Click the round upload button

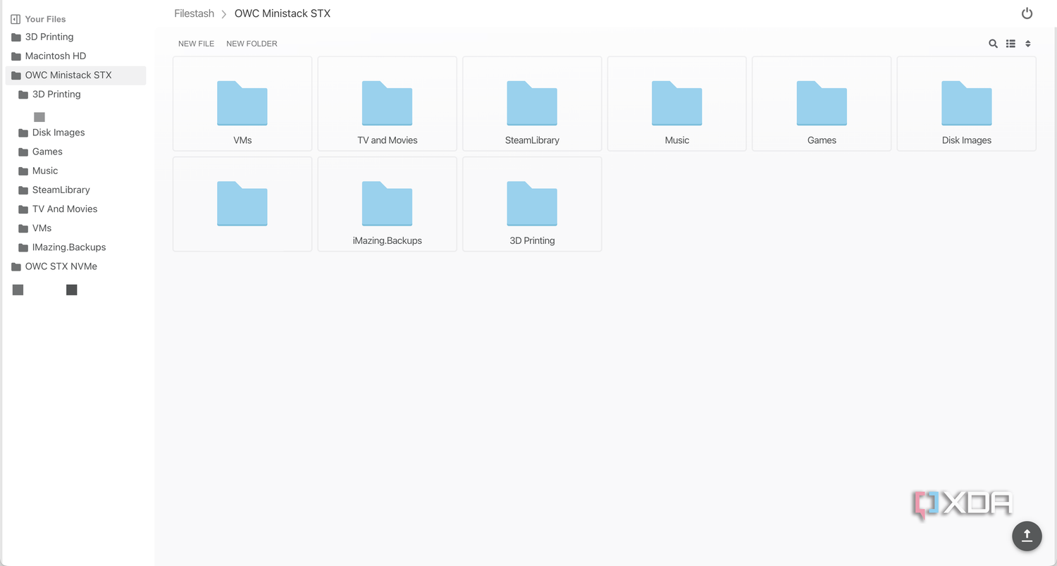click(1027, 535)
